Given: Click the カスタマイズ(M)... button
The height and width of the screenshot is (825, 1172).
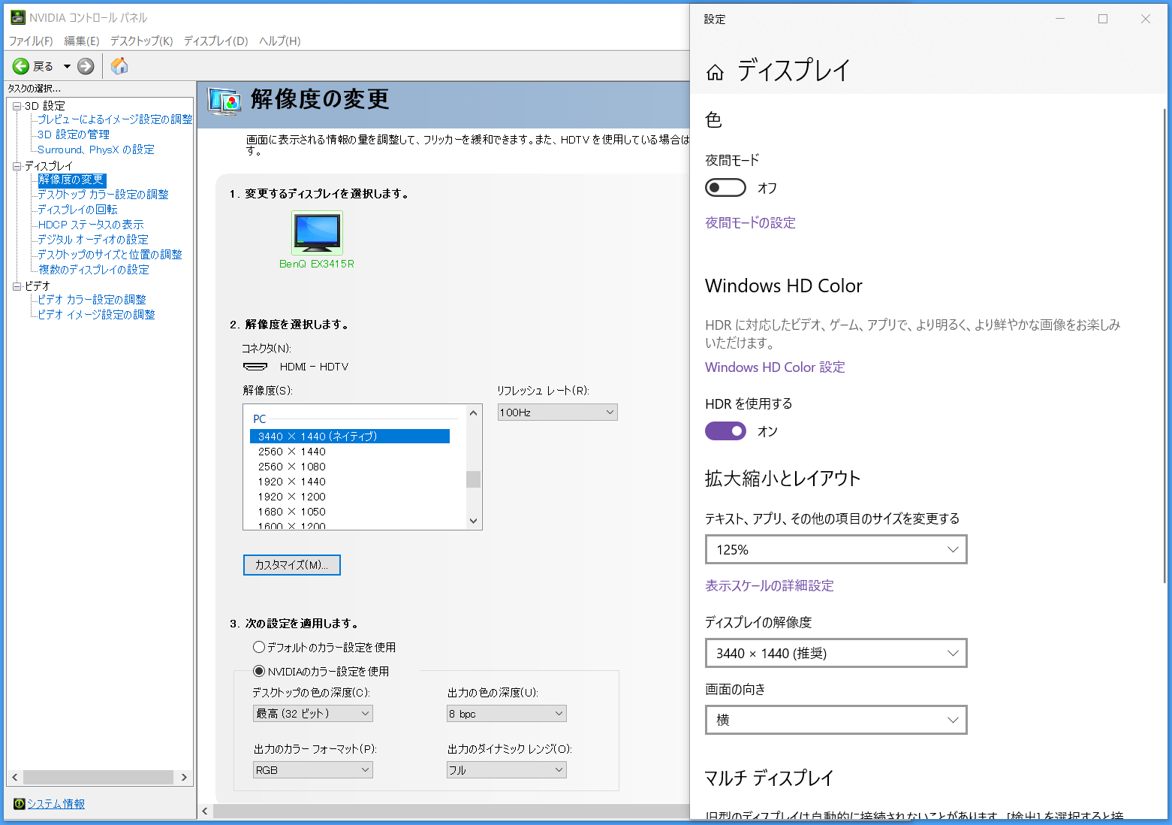Looking at the screenshot, I should pyautogui.click(x=292, y=565).
